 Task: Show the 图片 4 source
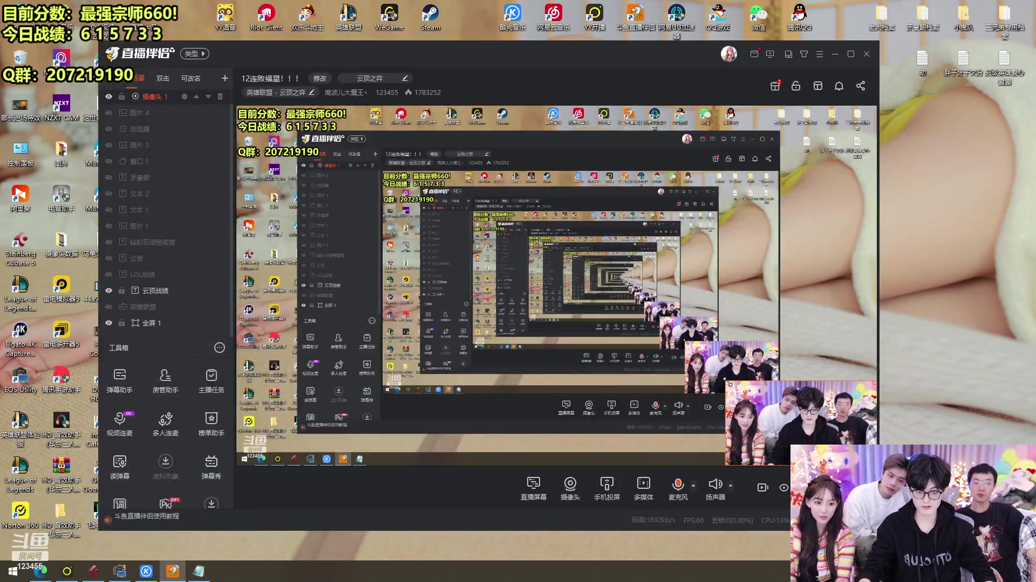click(x=108, y=113)
